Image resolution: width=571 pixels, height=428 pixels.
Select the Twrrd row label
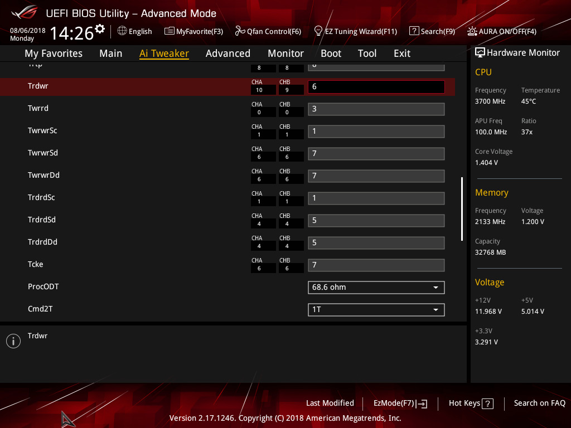click(x=38, y=108)
